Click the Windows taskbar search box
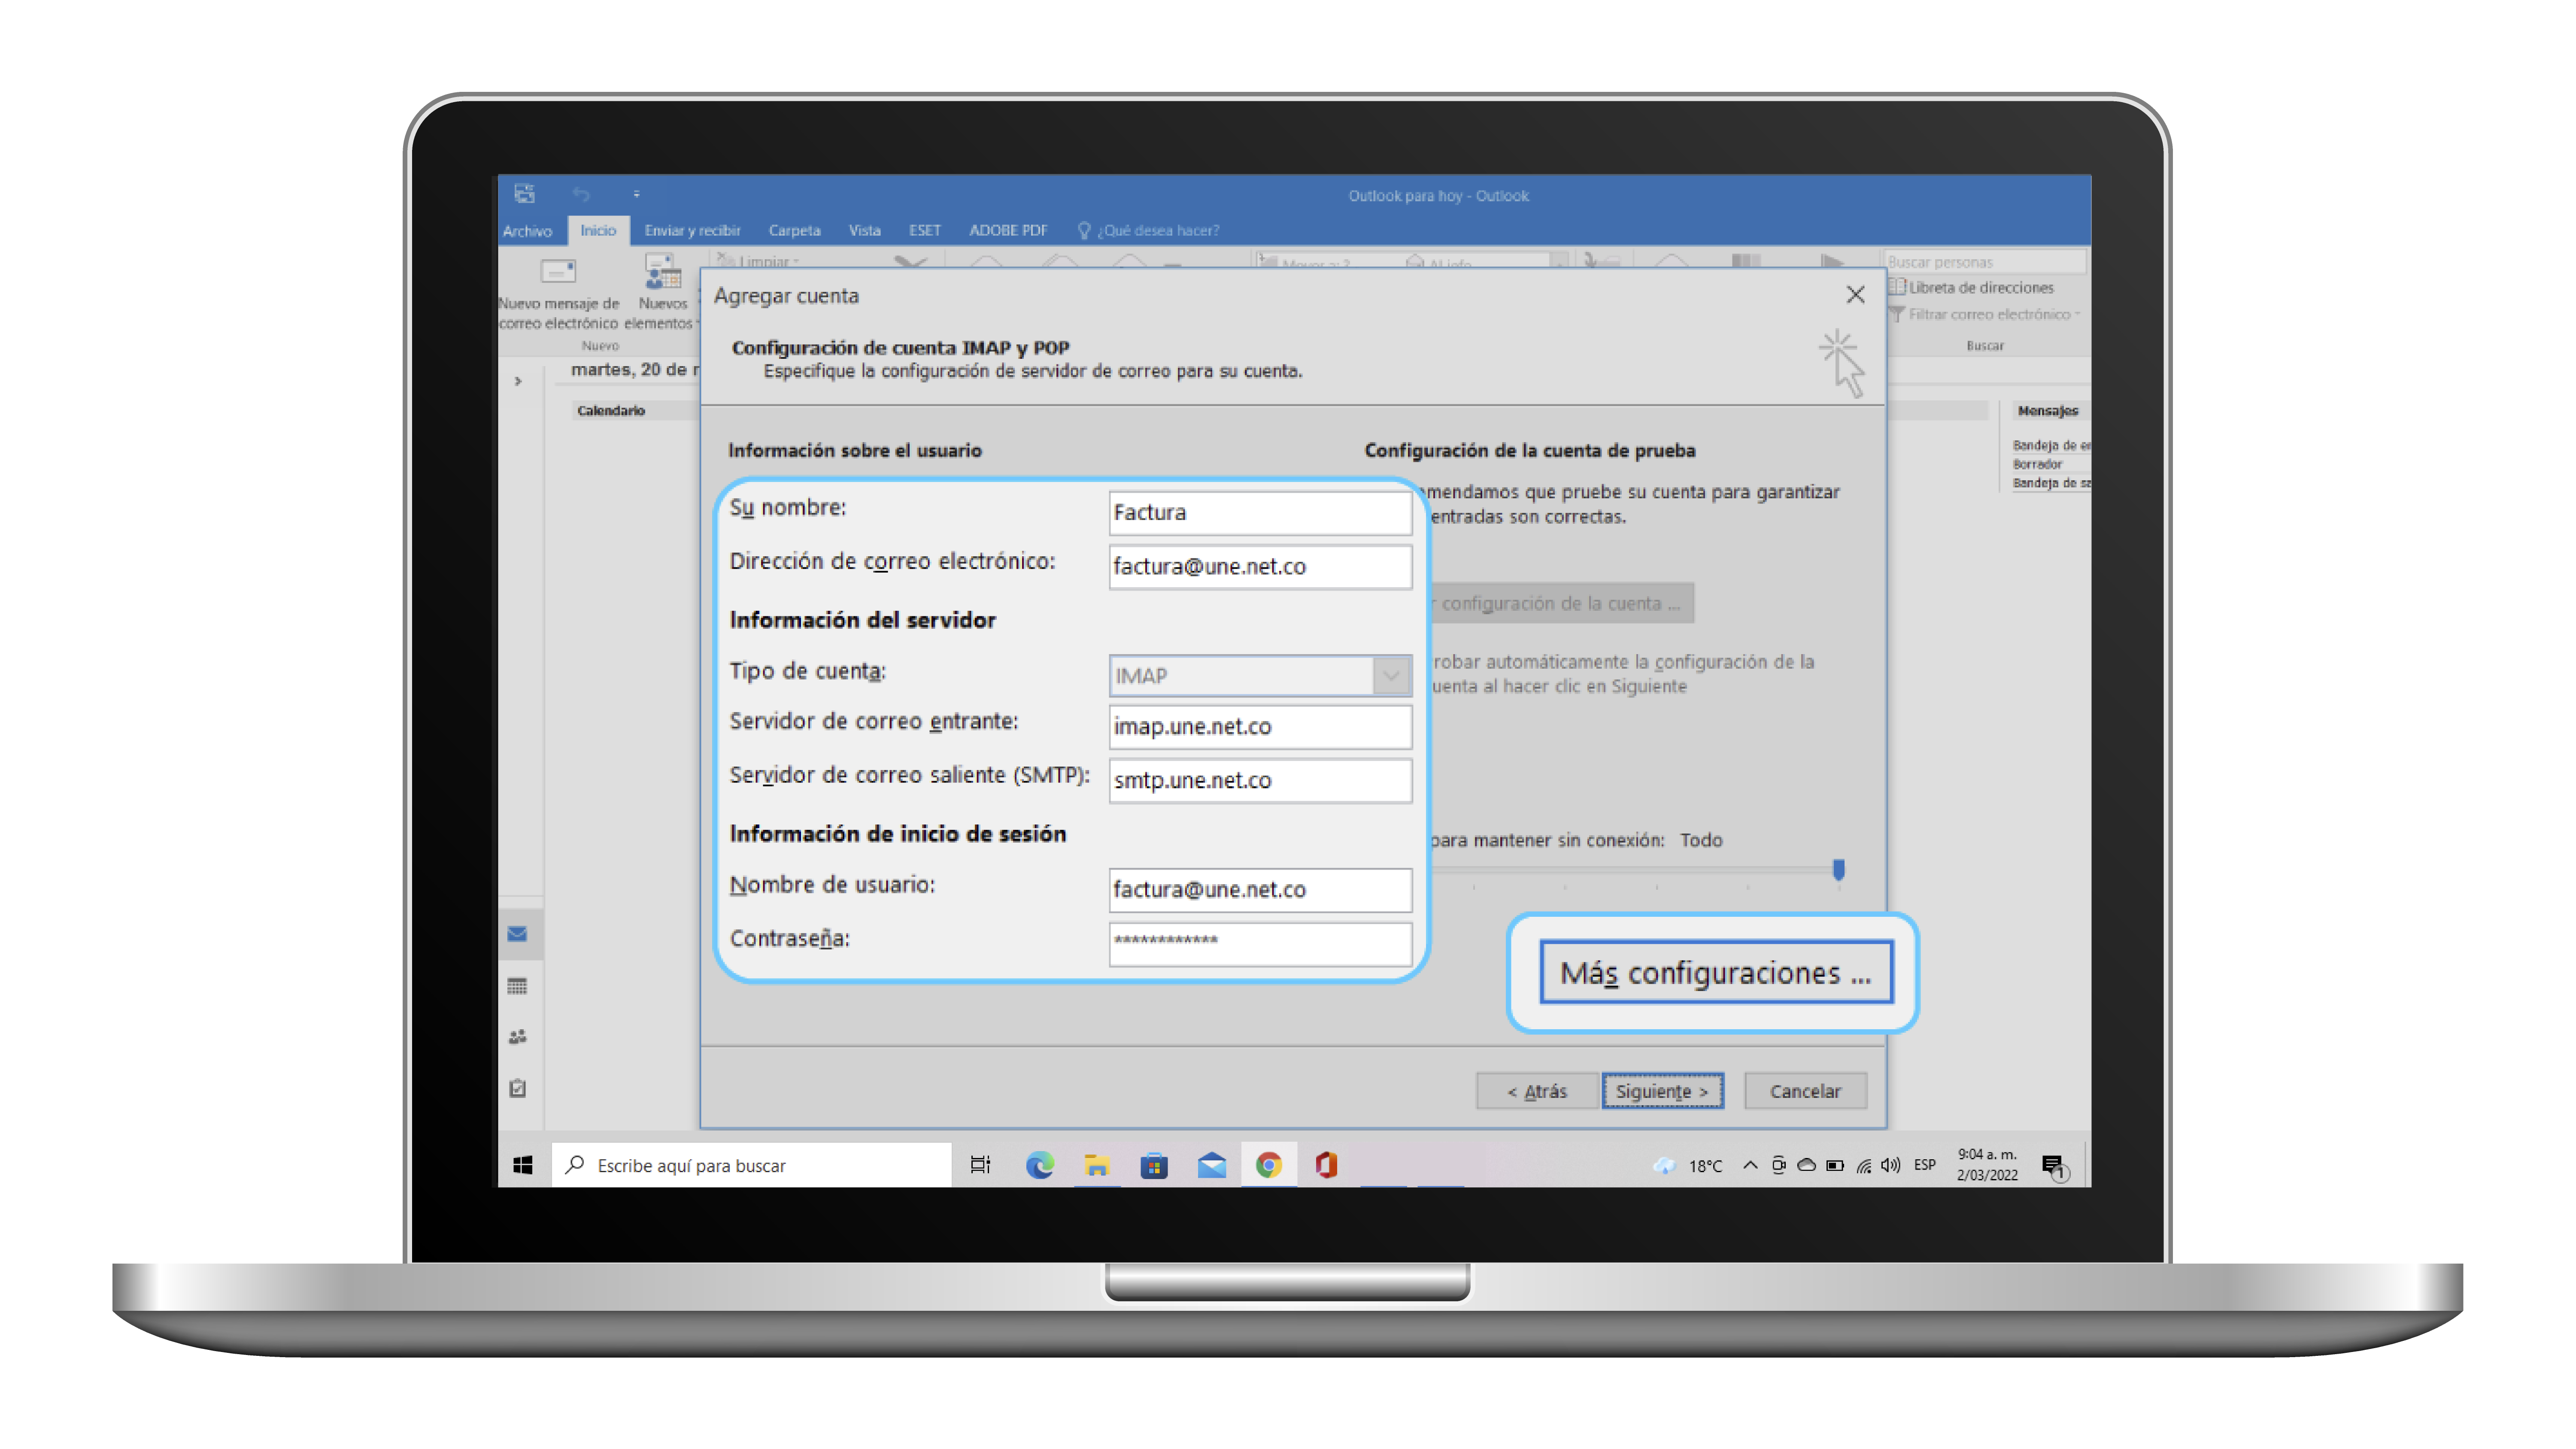2576x1449 pixels. (751, 1165)
